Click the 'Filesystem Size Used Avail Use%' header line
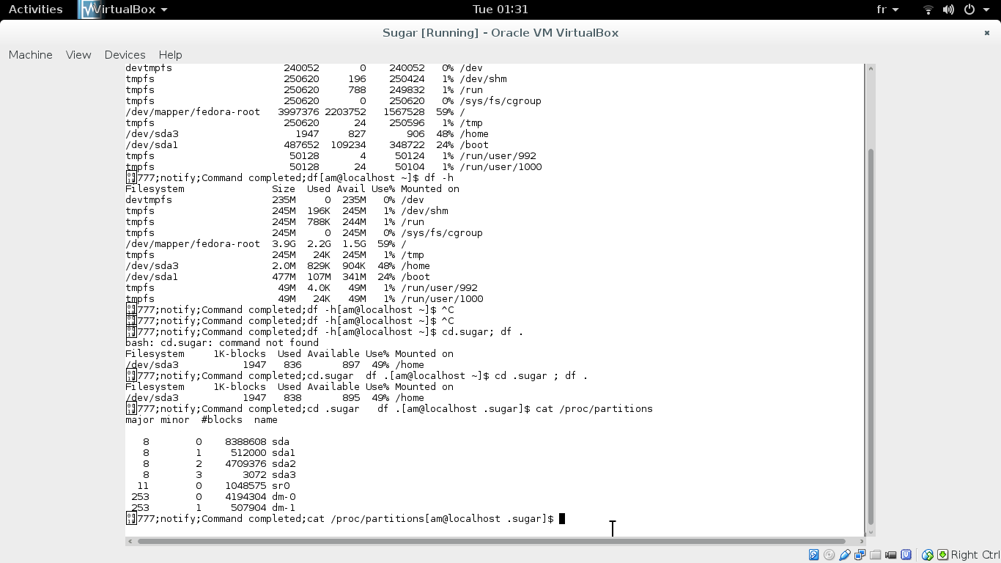The image size is (1001, 563). coord(292,188)
